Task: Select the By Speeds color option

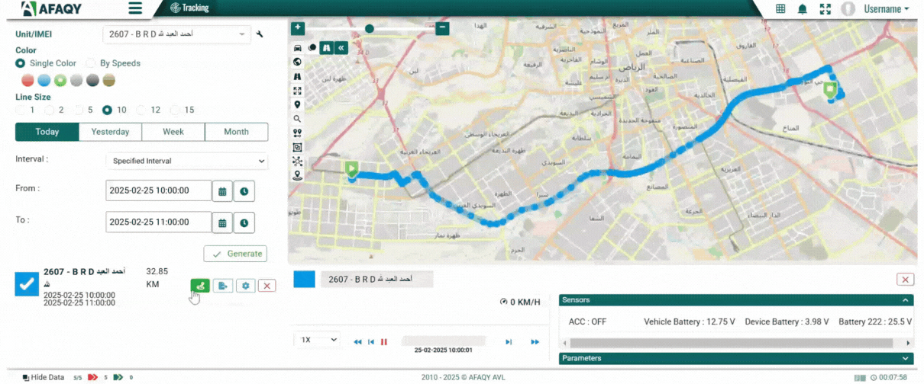Action: (92, 63)
